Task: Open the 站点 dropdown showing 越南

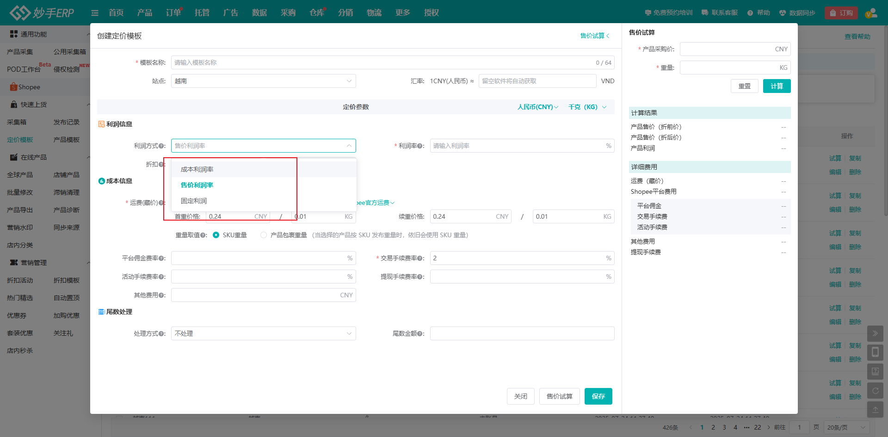Action: [263, 81]
